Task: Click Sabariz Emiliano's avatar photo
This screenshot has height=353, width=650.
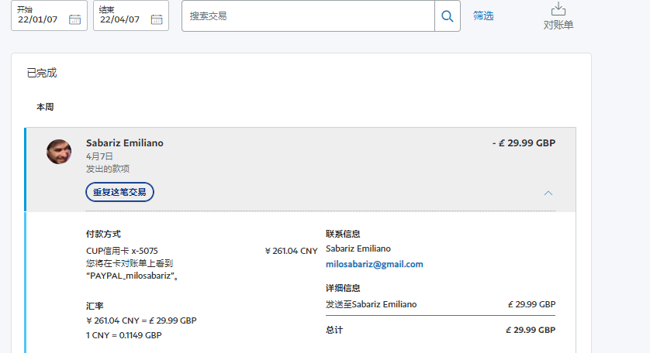Action: pyautogui.click(x=59, y=152)
